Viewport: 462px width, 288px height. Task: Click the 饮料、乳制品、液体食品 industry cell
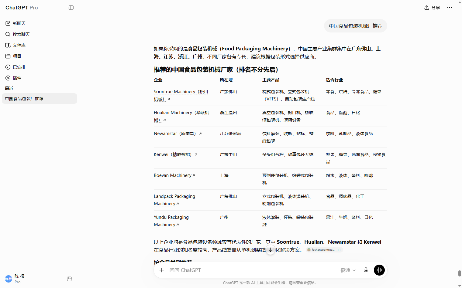350,134
